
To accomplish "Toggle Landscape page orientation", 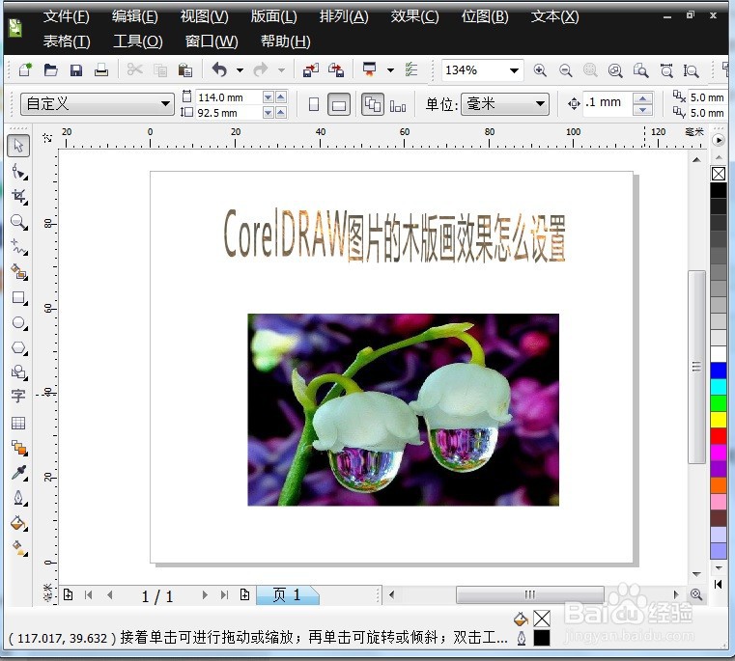I will [x=339, y=104].
